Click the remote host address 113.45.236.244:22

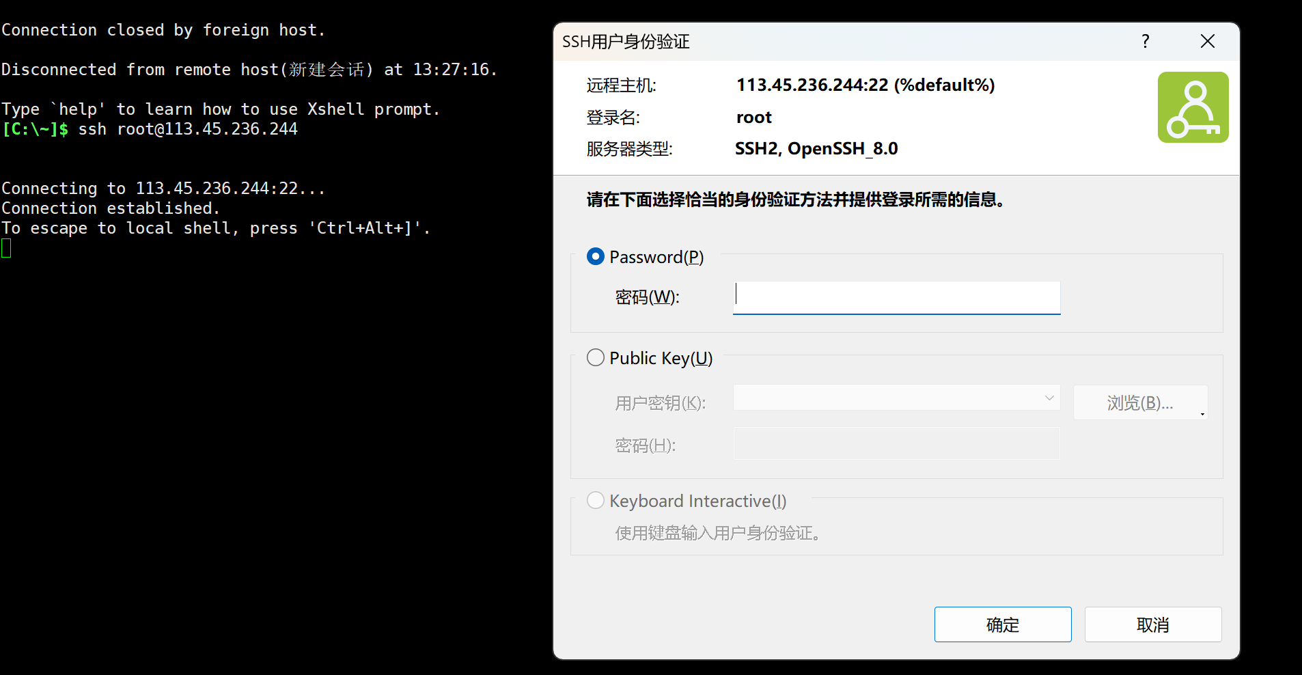click(x=812, y=85)
